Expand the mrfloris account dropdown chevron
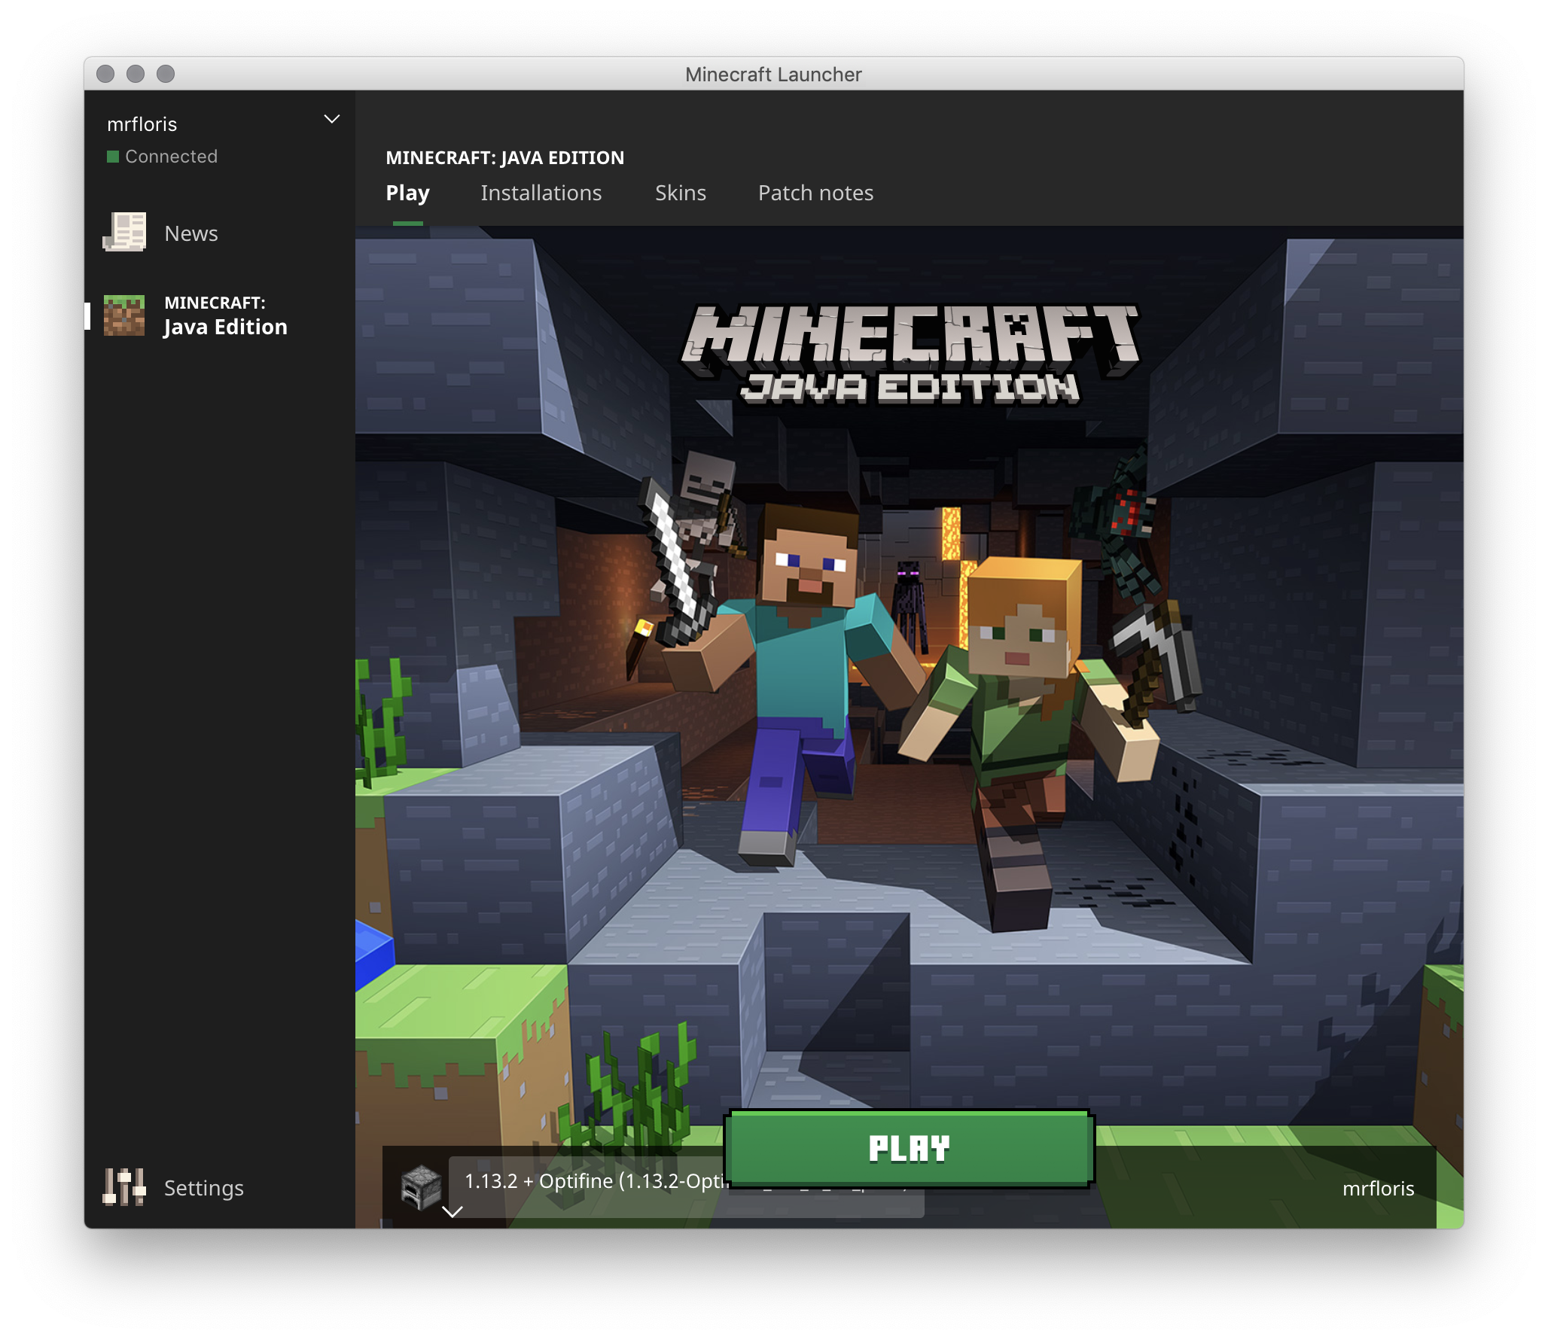Screen dimensions: 1548x1340 (331, 120)
